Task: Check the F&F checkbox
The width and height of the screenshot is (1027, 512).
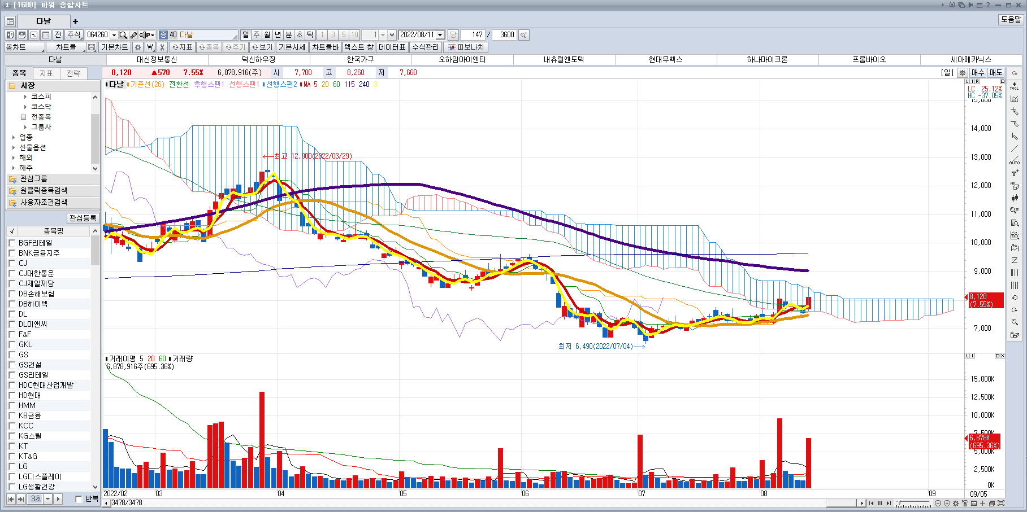Action: (12, 334)
